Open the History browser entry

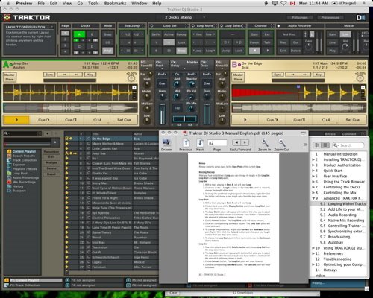pyautogui.click(x=18, y=186)
